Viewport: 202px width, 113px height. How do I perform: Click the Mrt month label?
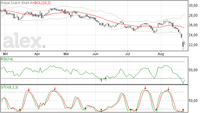tap(5, 54)
